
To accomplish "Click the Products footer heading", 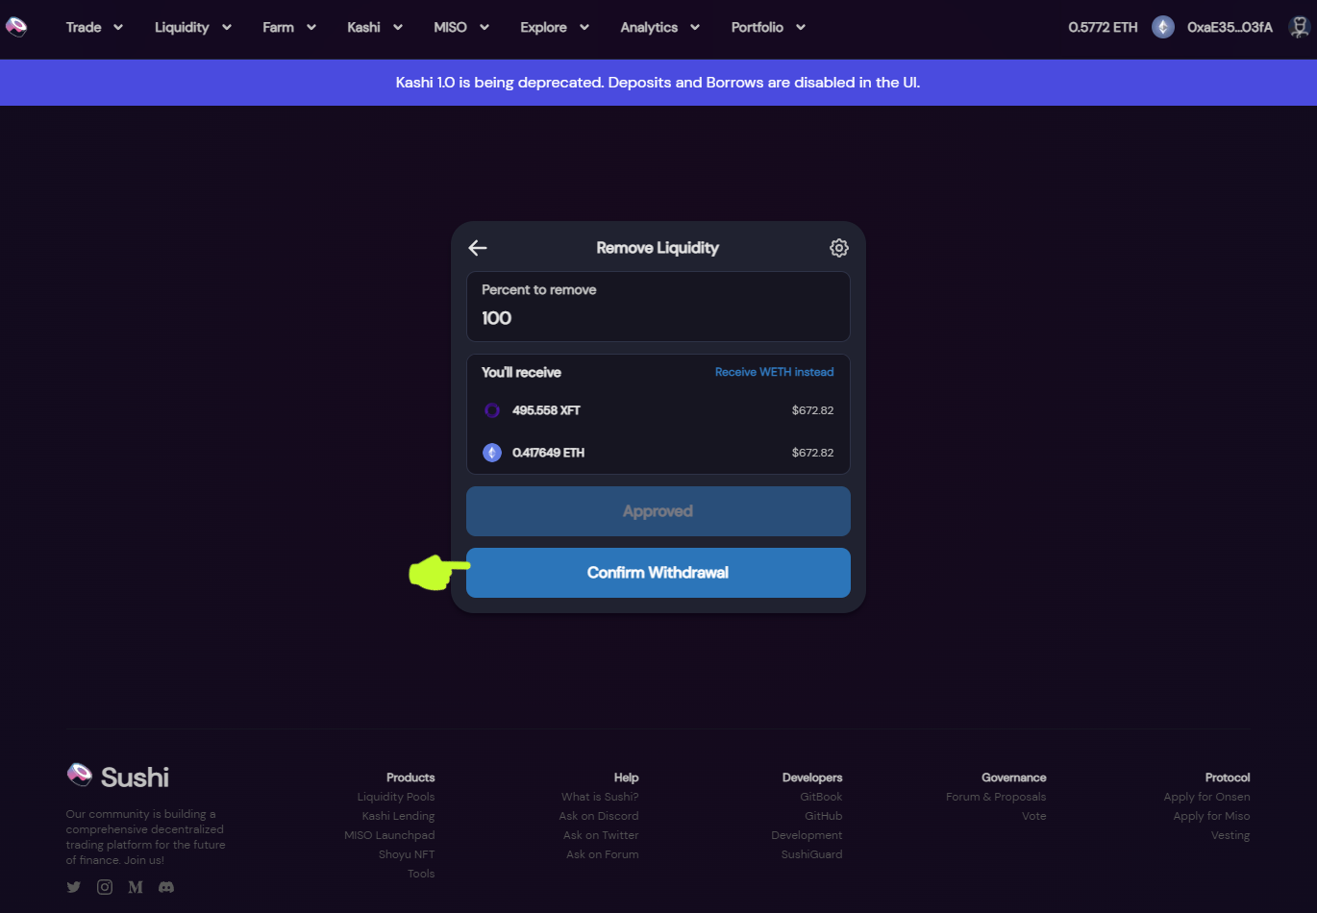I will [410, 777].
